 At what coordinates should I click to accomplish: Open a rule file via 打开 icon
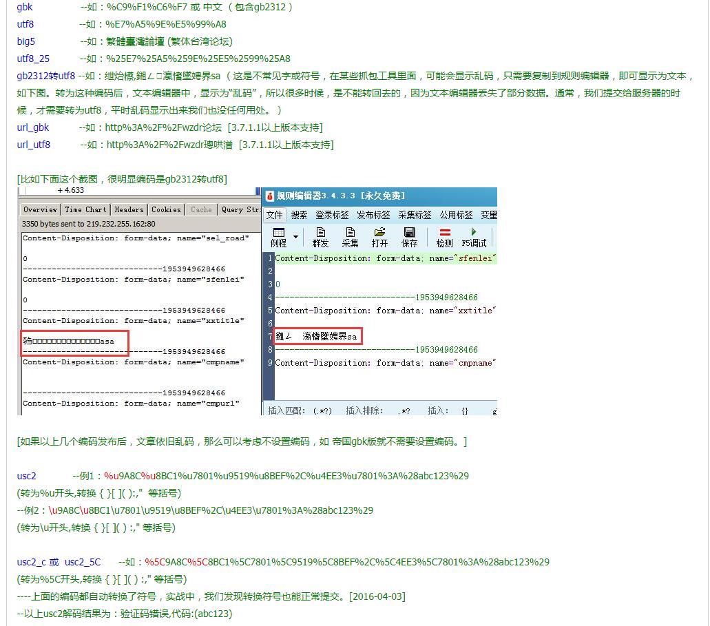(380, 238)
